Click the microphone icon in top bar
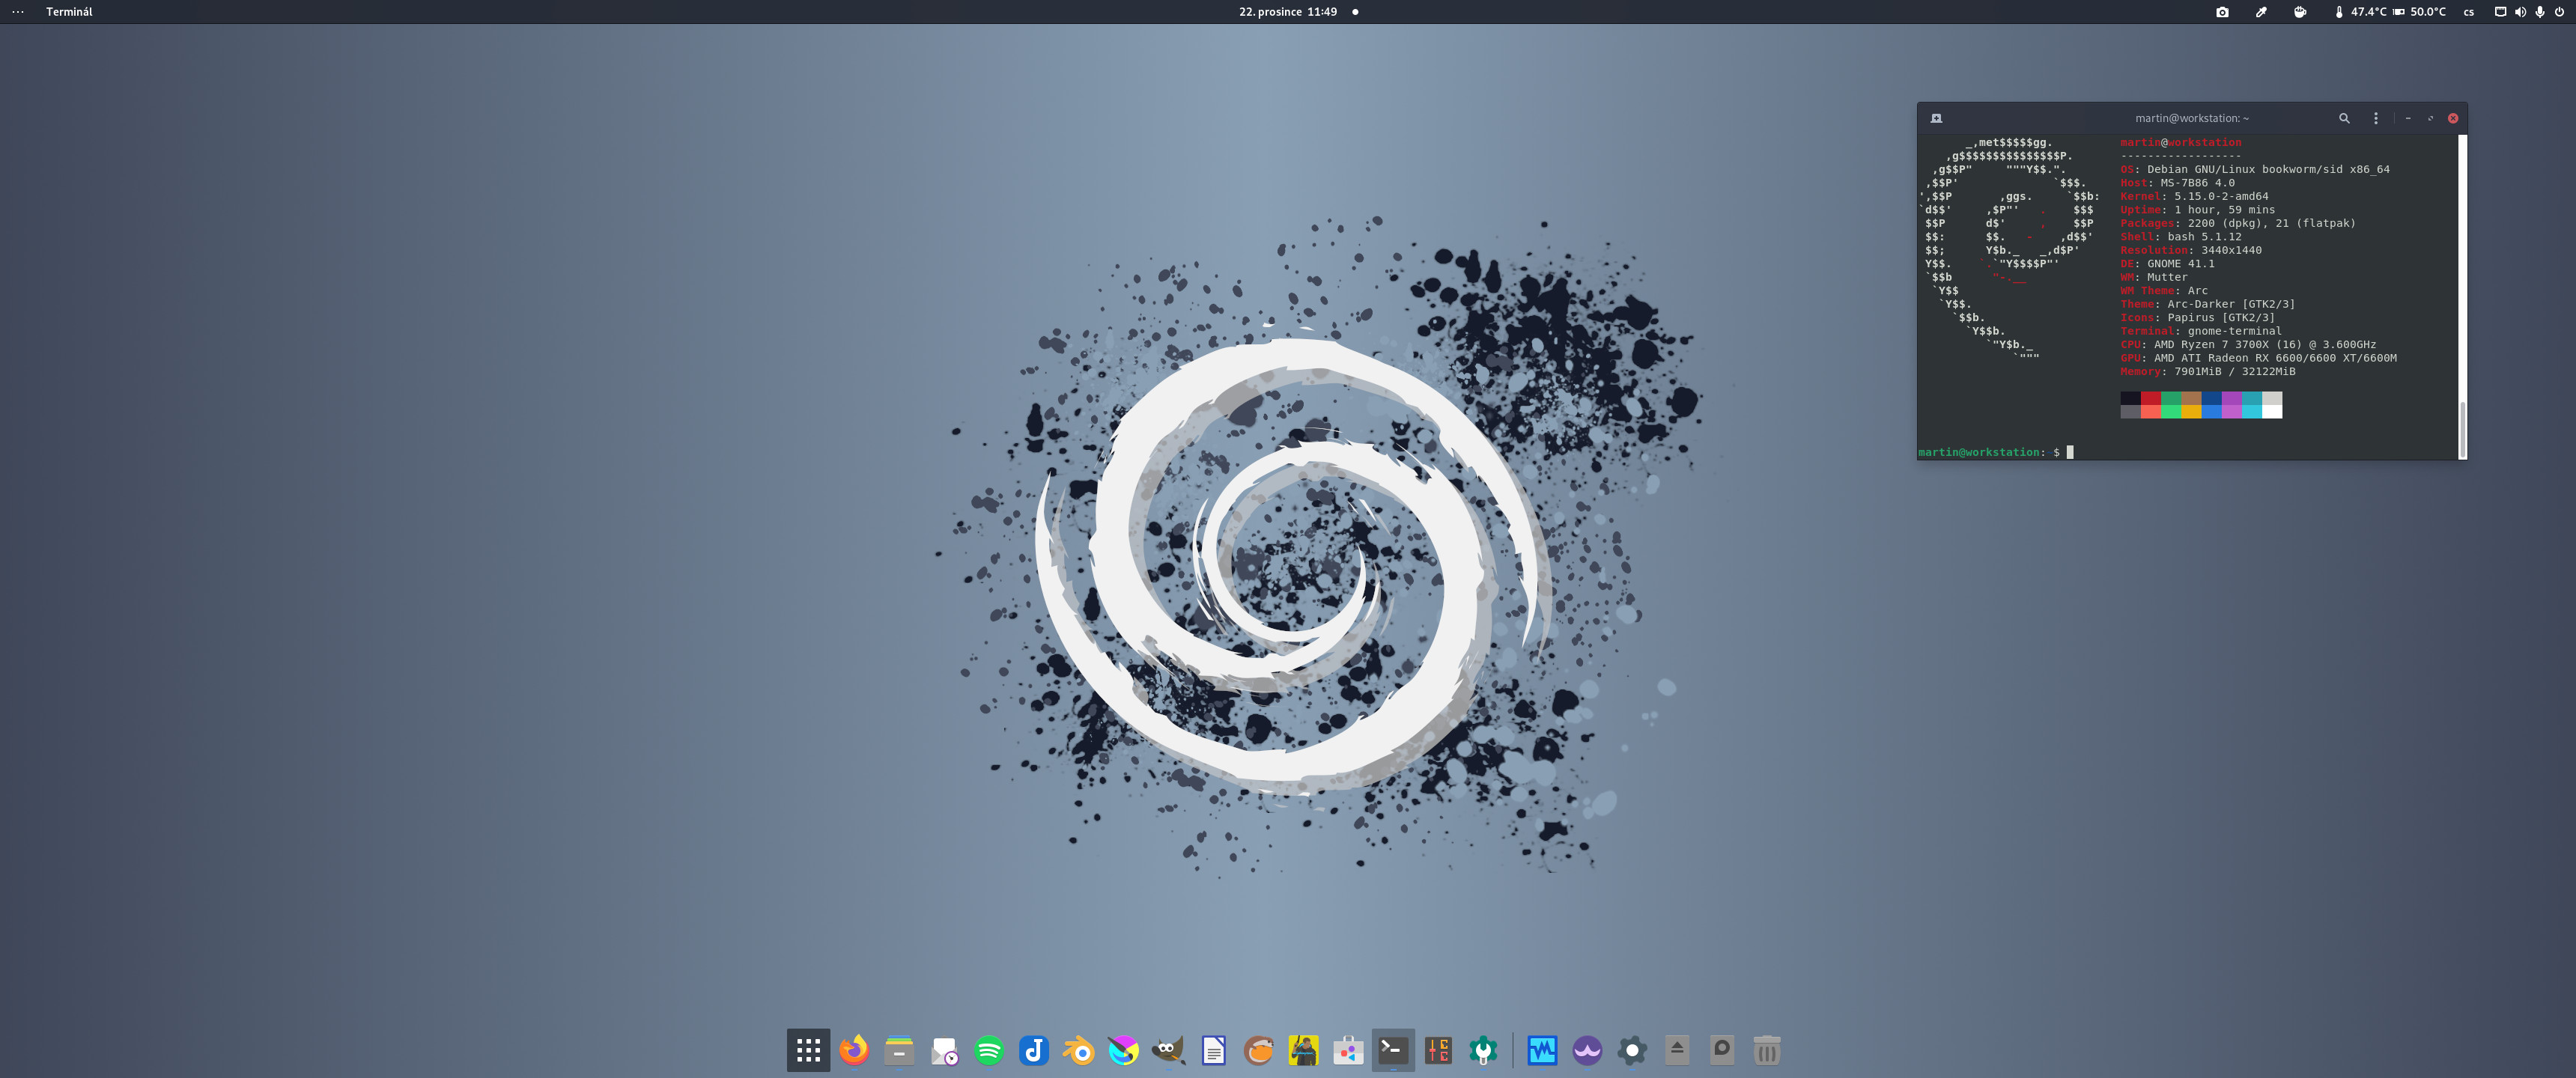 click(2540, 12)
